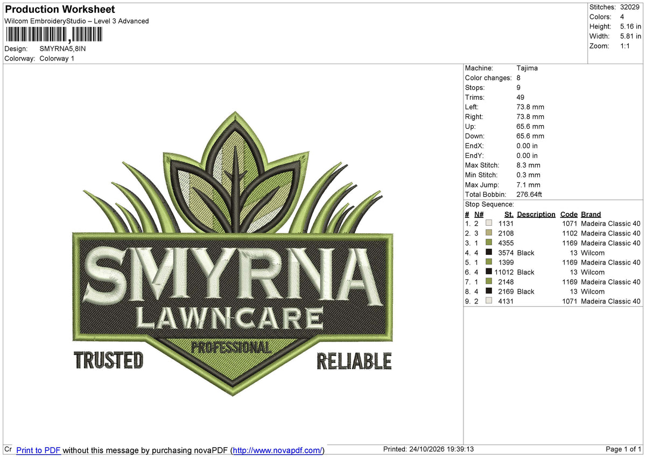Click green swatch of stop 5
Viewport: 646px width, 457px height.
[x=489, y=262]
